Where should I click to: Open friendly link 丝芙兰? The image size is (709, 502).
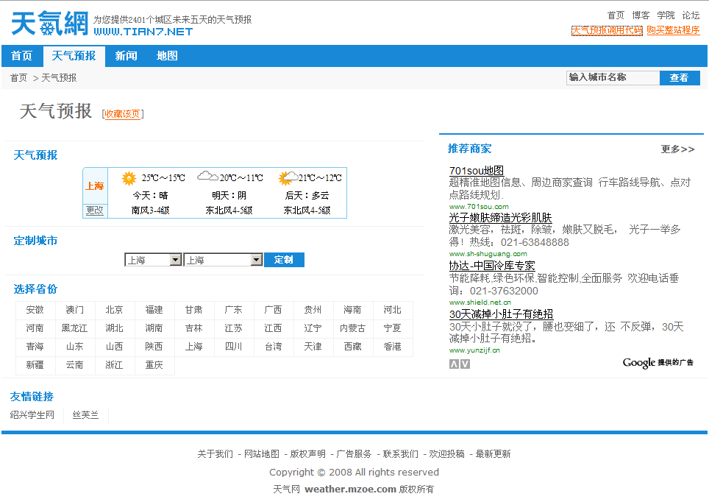click(85, 415)
